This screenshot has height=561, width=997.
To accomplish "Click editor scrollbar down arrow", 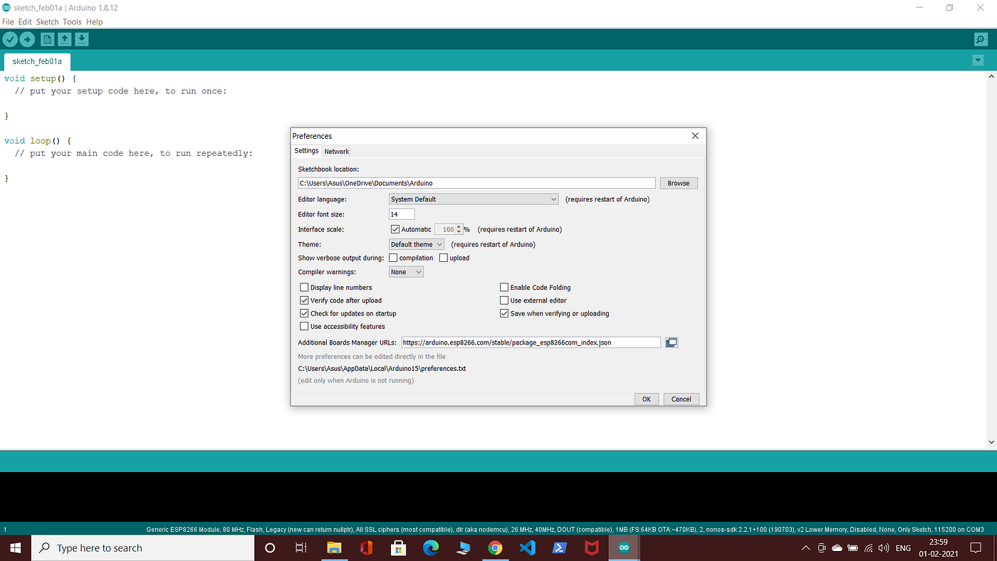I will [x=991, y=442].
